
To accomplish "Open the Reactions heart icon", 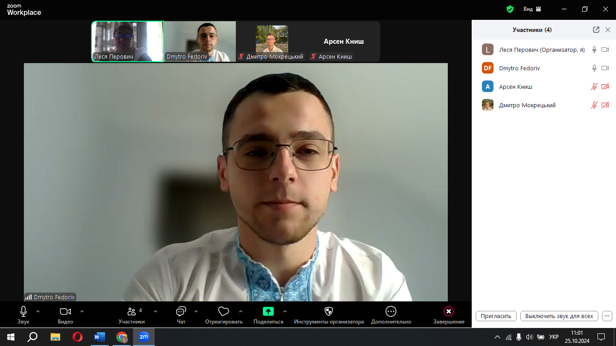I will tap(223, 312).
